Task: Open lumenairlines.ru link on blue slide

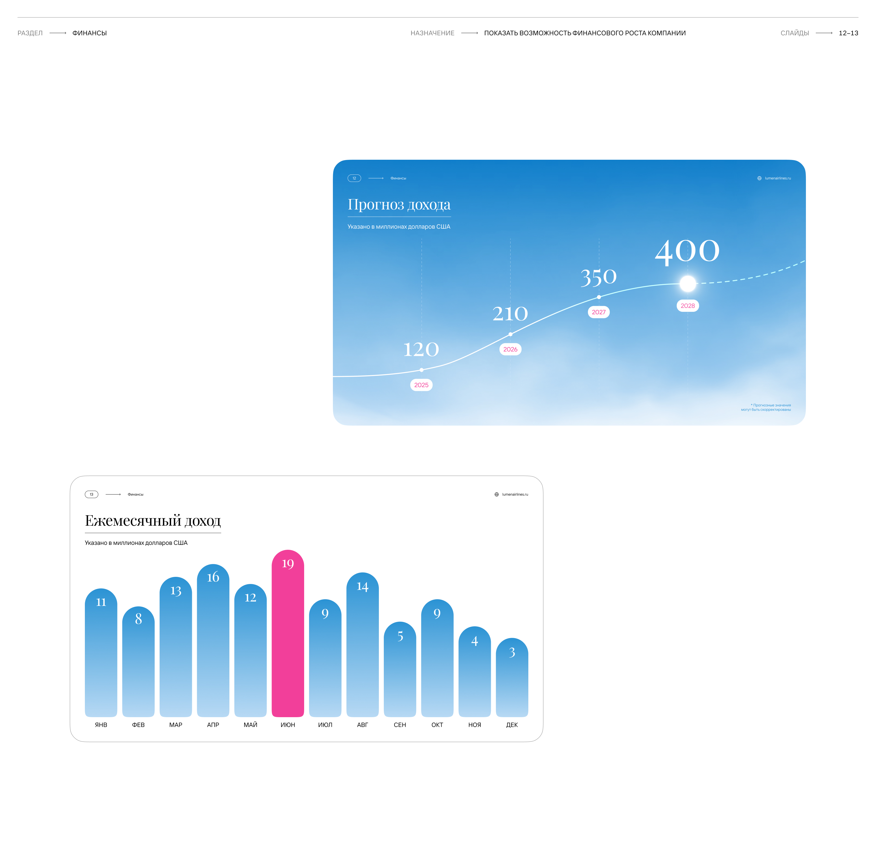Action: tap(778, 178)
